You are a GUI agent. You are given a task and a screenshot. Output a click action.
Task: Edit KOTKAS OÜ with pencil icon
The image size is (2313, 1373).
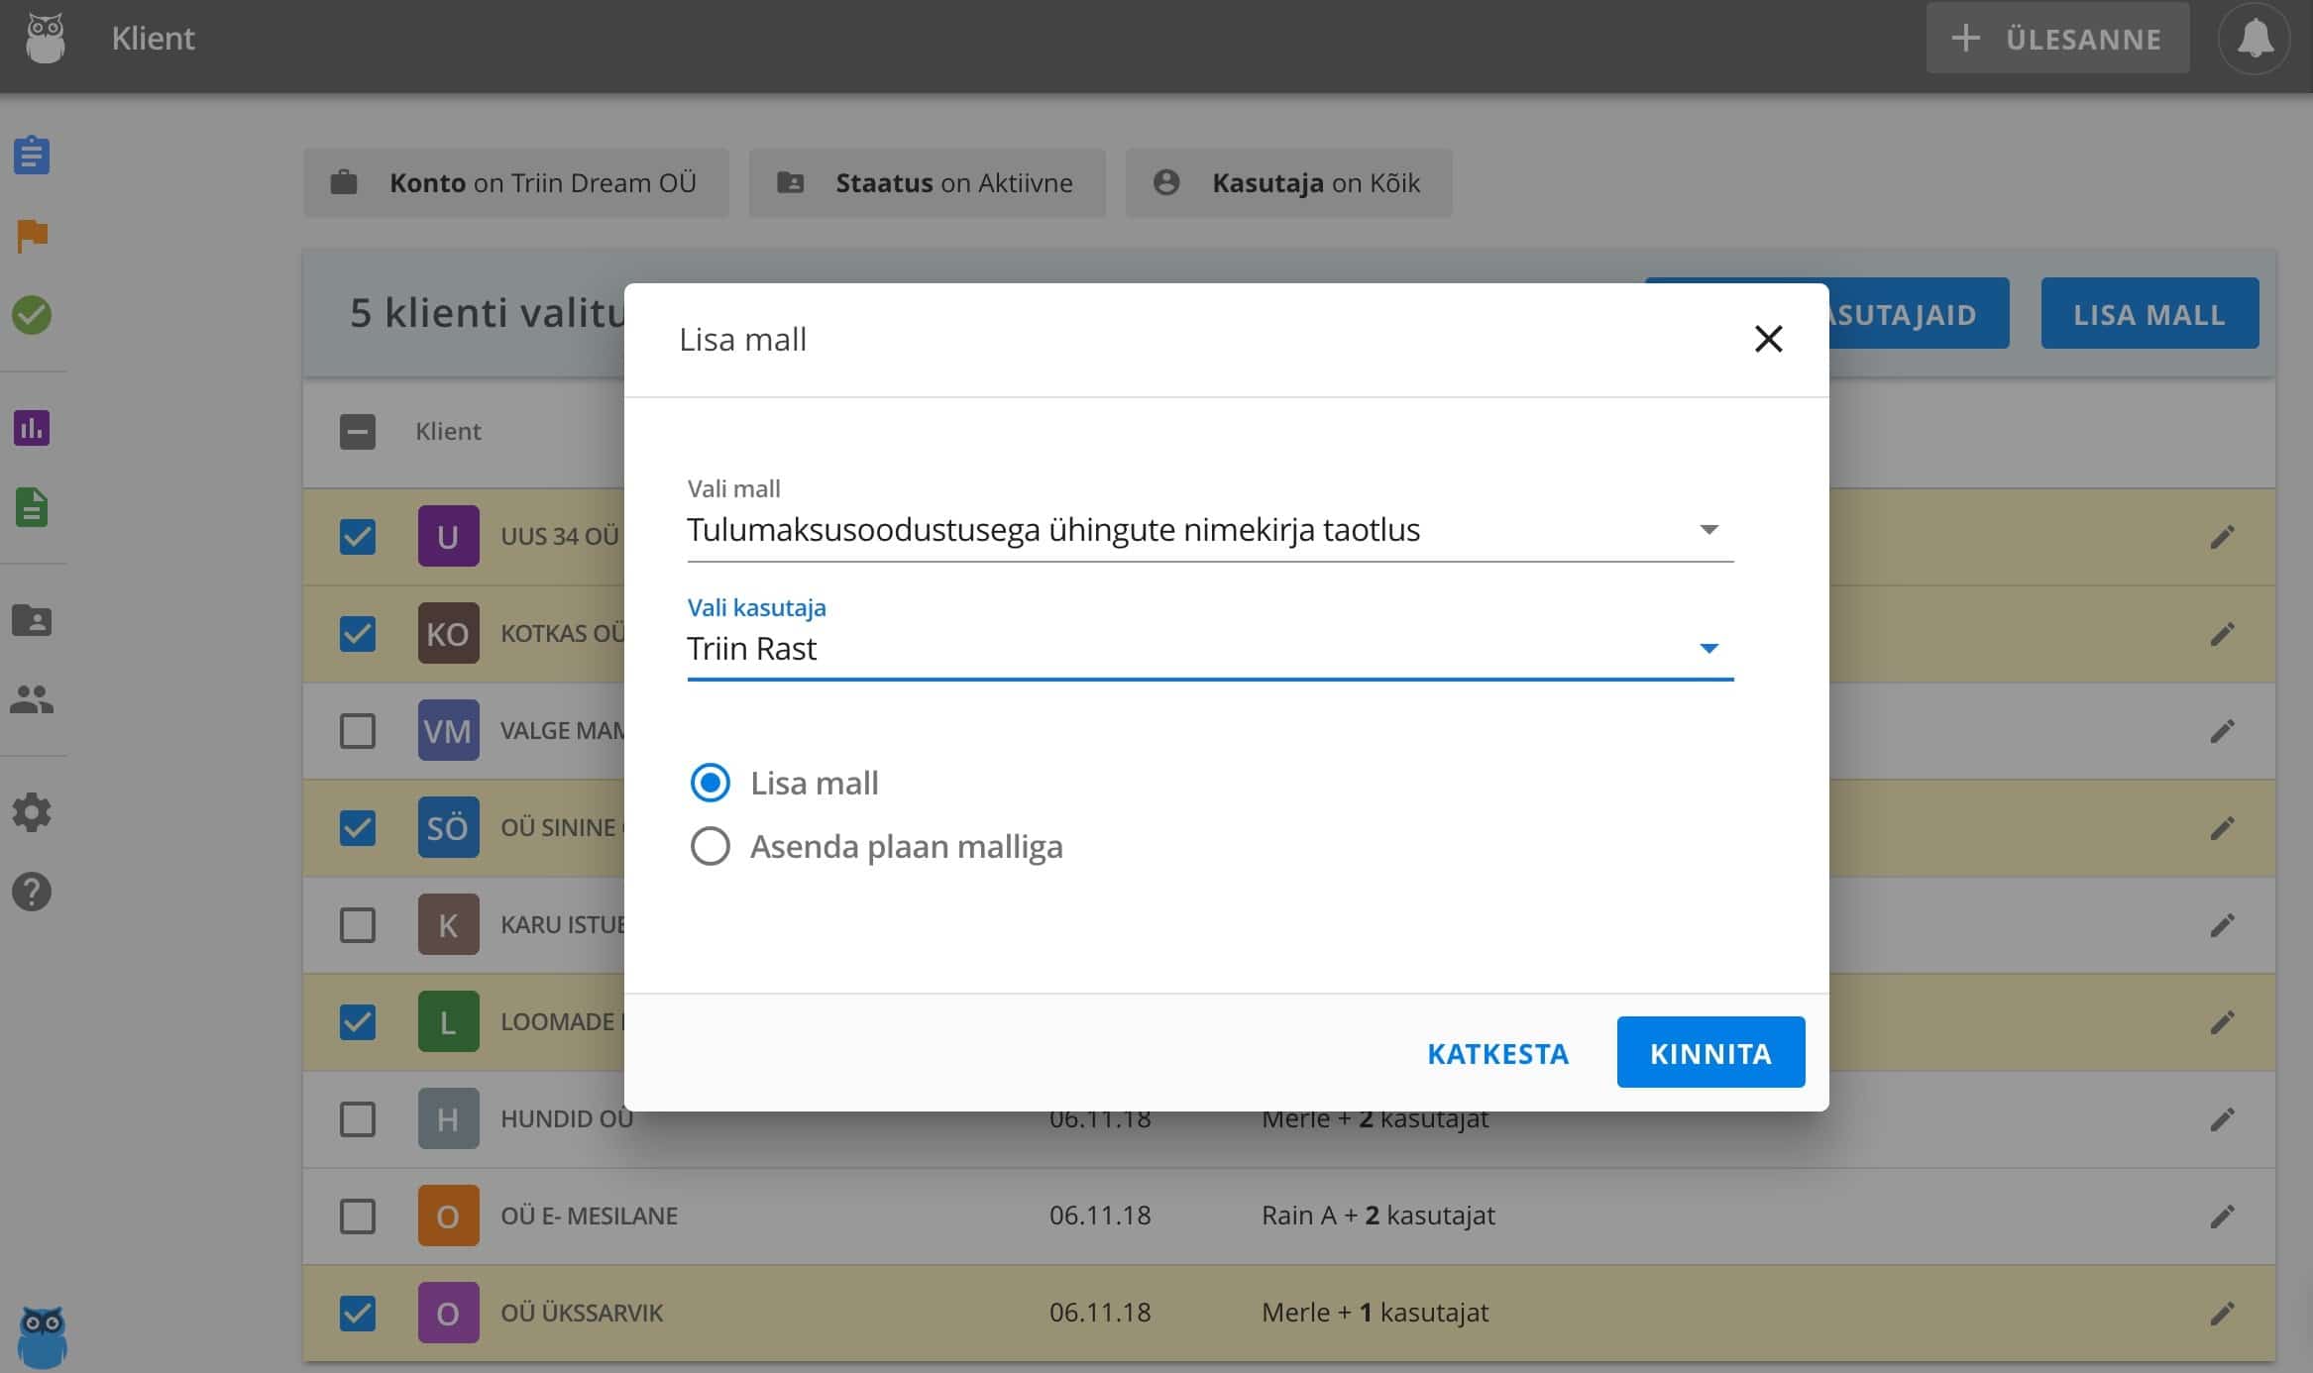2222,634
